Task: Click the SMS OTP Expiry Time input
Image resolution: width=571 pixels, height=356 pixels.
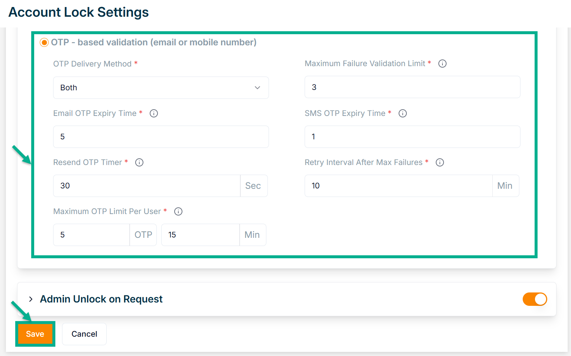Action: click(412, 137)
